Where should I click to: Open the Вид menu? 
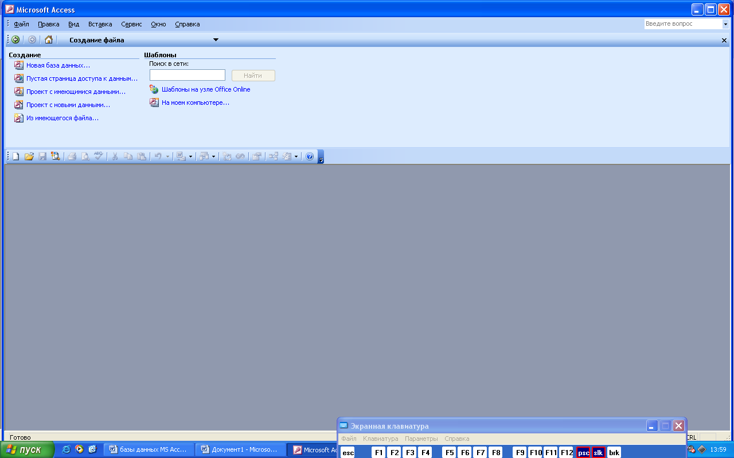pyautogui.click(x=73, y=24)
